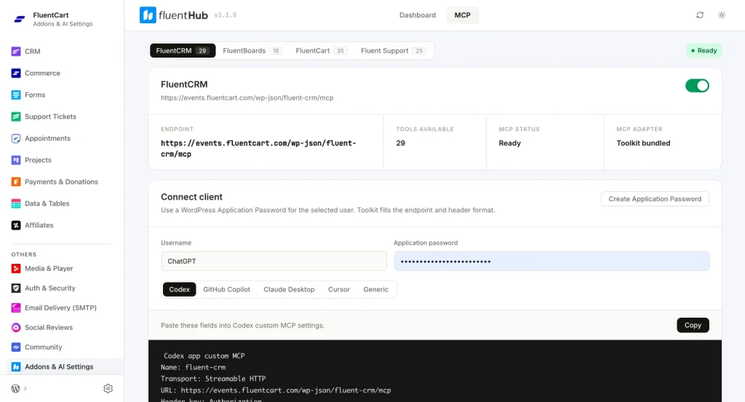The width and height of the screenshot is (745, 402).
Task: Click the Addons & AI Settings icon
Action: pyautogui.click(x=16, y=367)
